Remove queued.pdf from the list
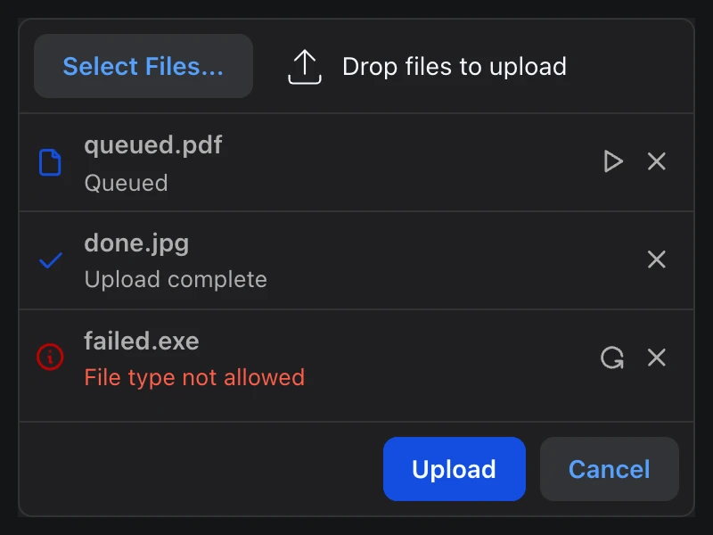Screen dimensions: 713x535 tap(656, 161)
